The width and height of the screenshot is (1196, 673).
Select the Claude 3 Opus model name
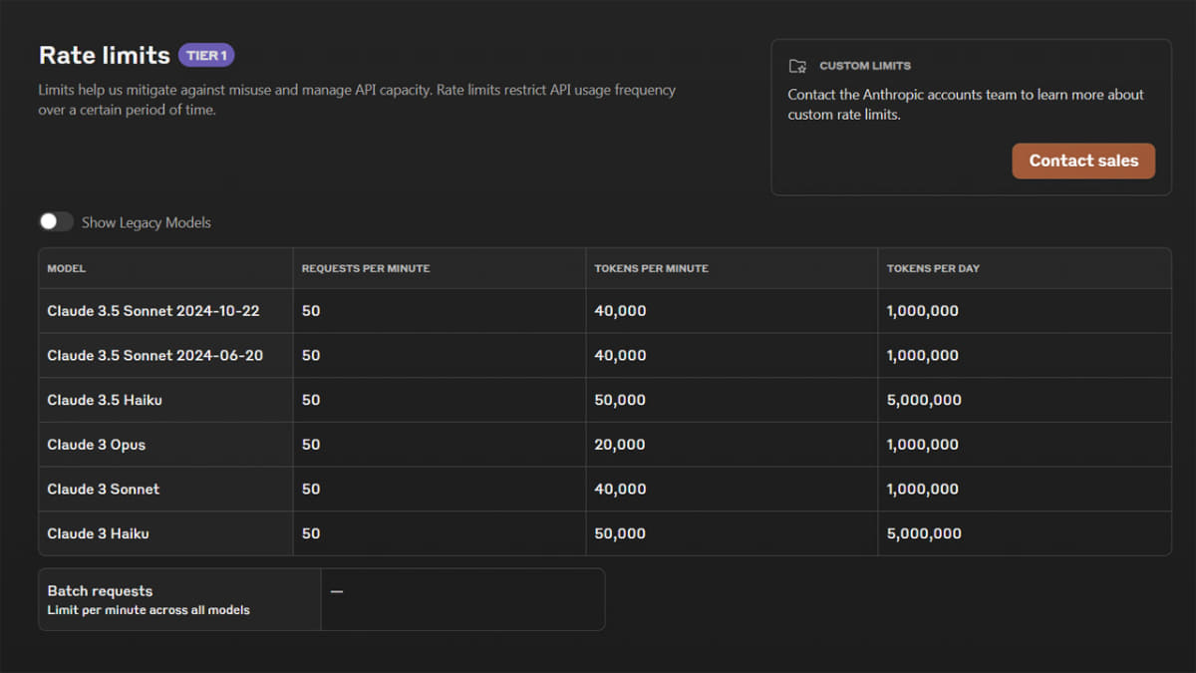pyautogui.click(x=97, y=445)
